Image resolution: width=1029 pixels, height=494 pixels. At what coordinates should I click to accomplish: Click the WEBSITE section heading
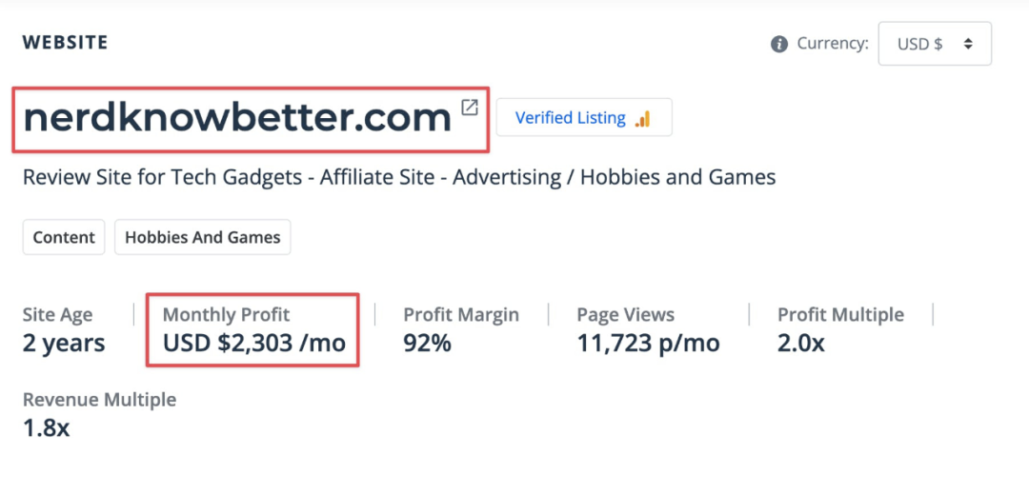pyautogui.click(x=65, y=43)
